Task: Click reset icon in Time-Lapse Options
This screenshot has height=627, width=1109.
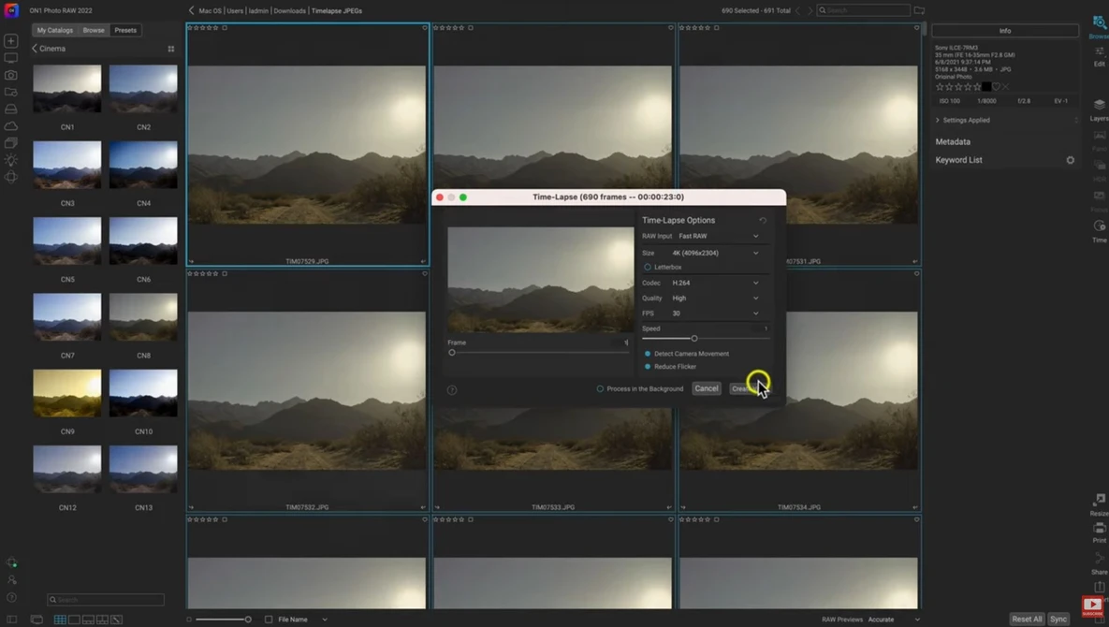Action: (763, 221)
